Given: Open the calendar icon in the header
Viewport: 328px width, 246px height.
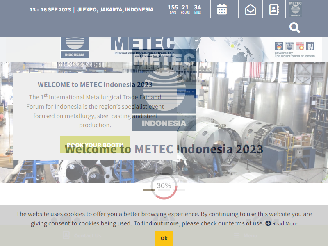Looking at the screenshot, I should coord(222,9).
